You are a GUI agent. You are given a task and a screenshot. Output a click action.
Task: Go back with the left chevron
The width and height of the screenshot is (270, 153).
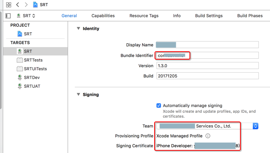[x=17, y=5]
